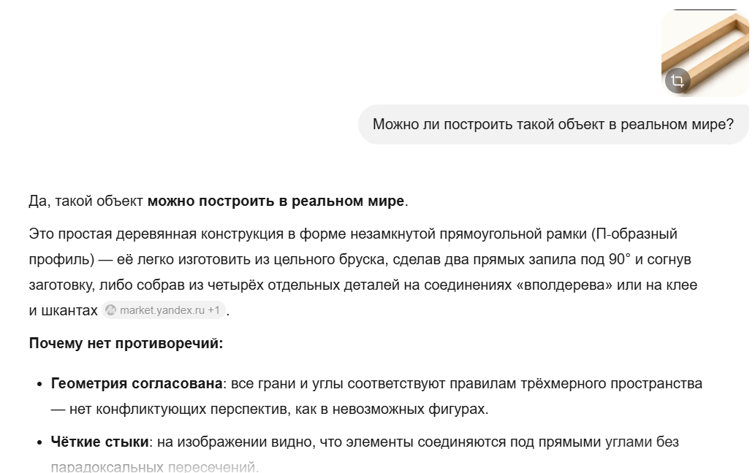Click the phrase "невозможных фигурах"
The width and height of the screenshot is (755, 473).
pyautogui.click(x=409, y=409)
